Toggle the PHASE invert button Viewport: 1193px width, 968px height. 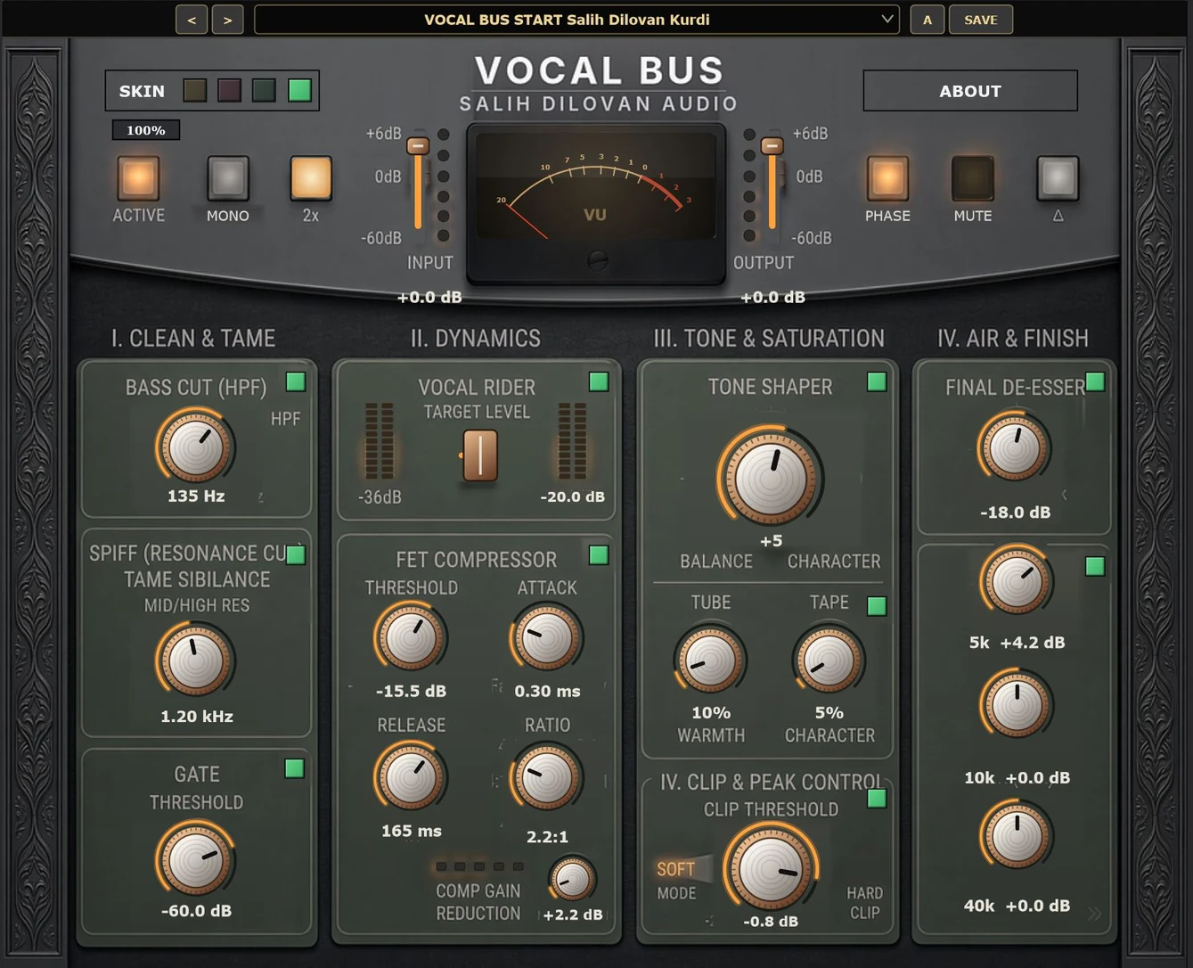click(887, 177)
